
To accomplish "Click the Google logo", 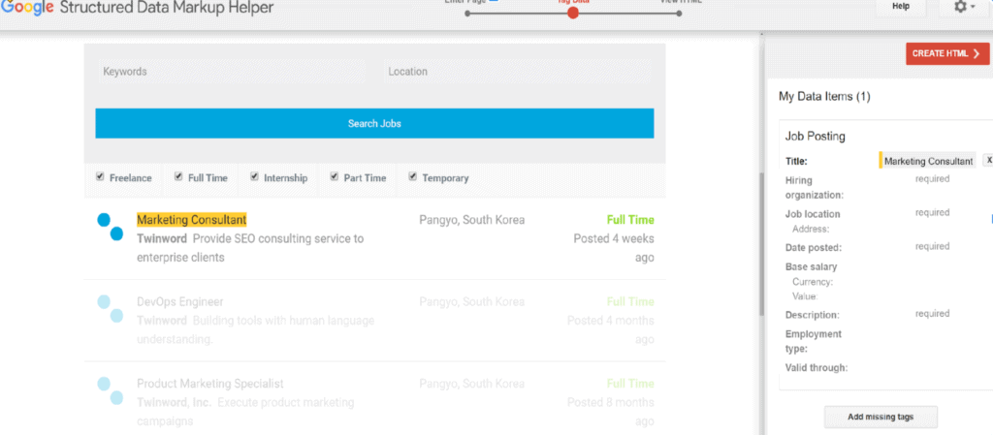I will point(26,8).
